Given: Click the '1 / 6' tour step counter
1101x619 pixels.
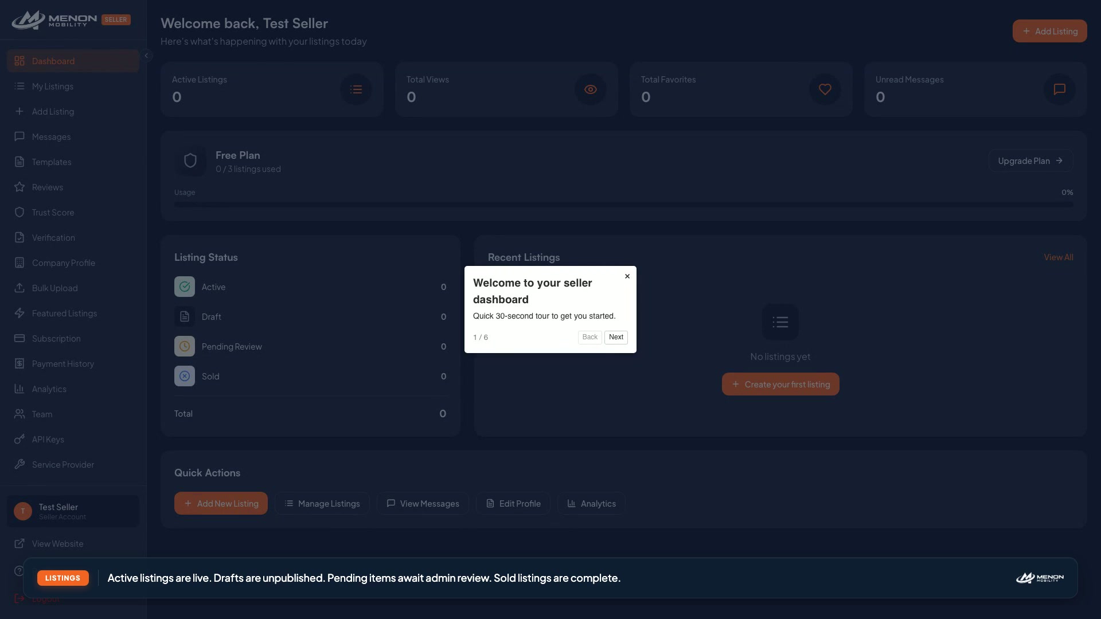Looking at the screenshot, I should coord(481,338).
